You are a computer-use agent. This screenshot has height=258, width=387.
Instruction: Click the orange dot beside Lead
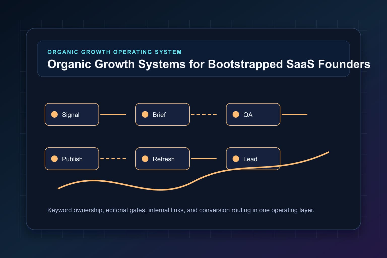(x=236, y=159)
